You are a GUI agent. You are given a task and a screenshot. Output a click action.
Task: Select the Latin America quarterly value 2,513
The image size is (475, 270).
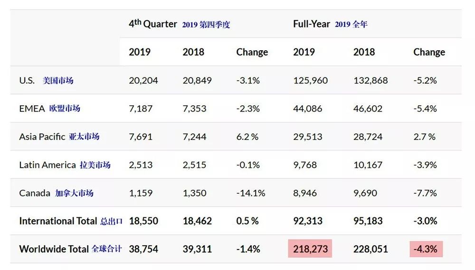[141, 165]
